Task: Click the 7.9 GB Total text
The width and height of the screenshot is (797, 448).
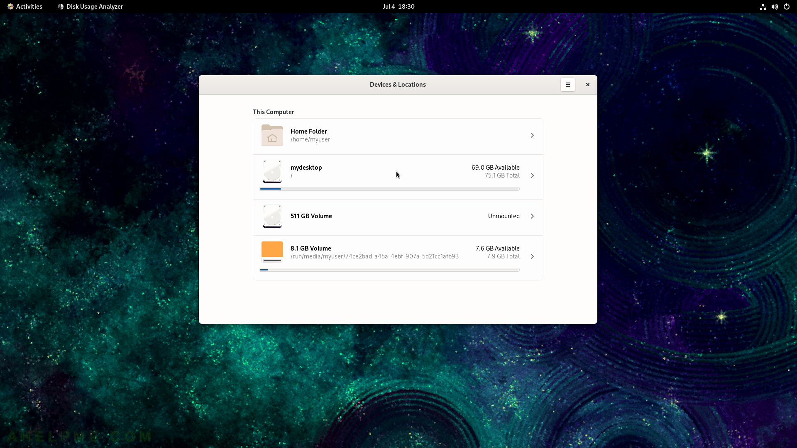Action: coord(503,256)
